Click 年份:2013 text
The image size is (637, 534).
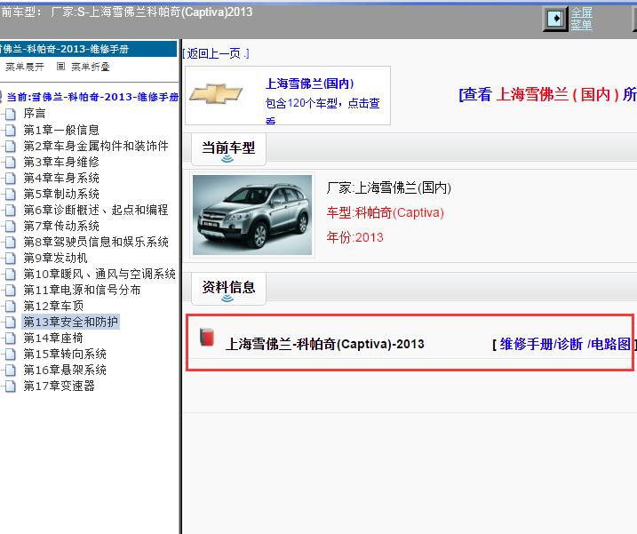(x=355, y=237)
